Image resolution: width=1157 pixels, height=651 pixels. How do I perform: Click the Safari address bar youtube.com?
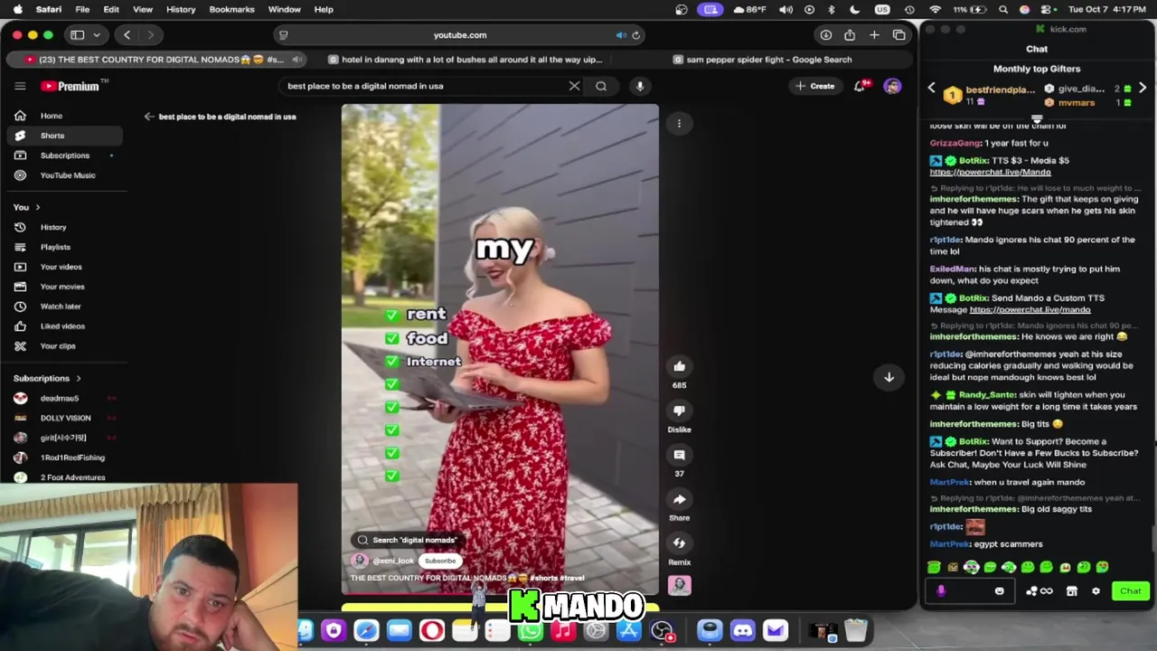click(x=460, y=35)
